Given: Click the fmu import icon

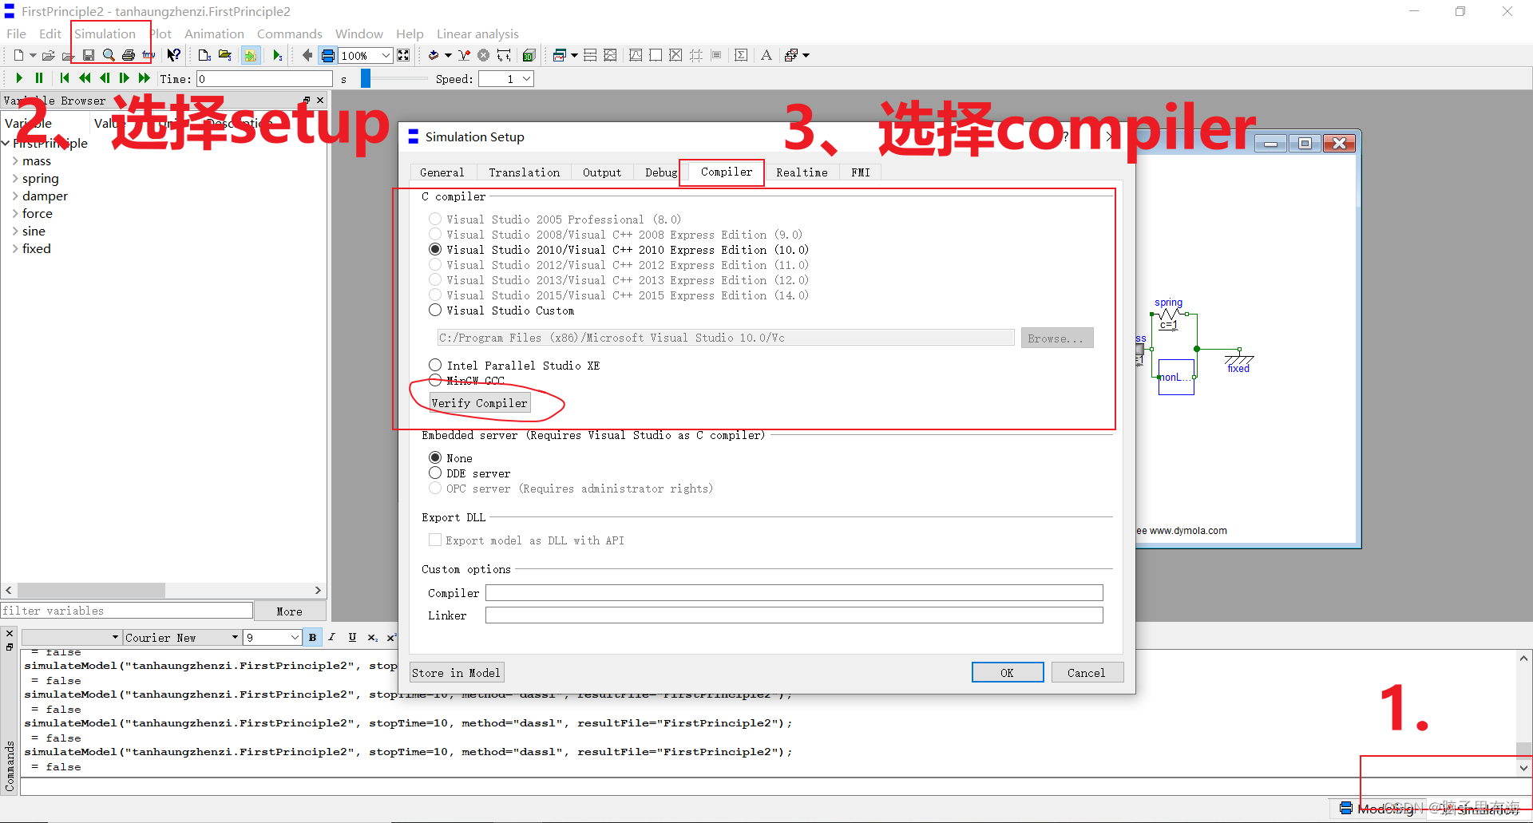Looking at the screenshot, I should pyautogui.click(x=149, y=55).
